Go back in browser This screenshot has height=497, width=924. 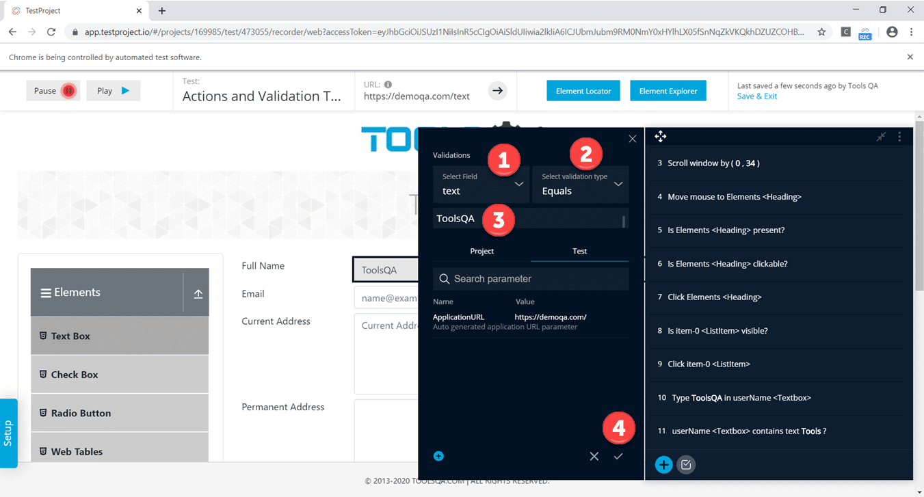pyautogui.click(x=12, y=32)
